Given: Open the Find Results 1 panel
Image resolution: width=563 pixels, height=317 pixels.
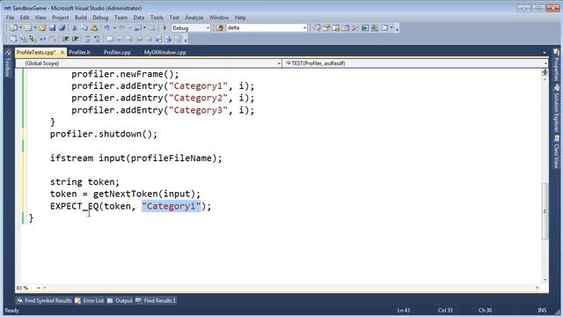Looking at the screenshot, I should coord(156,300).
